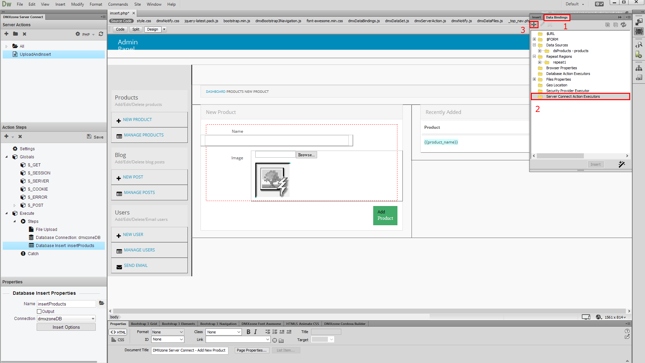Screen dimensions: 645x363
Task: Open the code search icon in dock
Action: coord(639,45)
